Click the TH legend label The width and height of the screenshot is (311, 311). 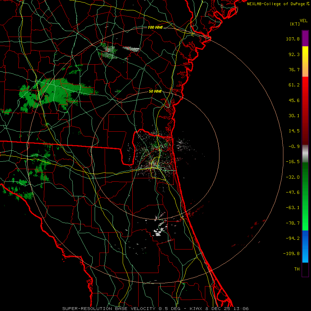[x=297, y=269]
